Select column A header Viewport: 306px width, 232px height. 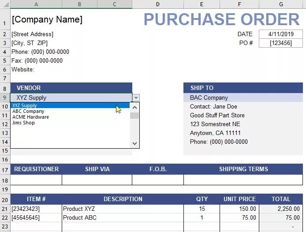[x=36, y=4]
